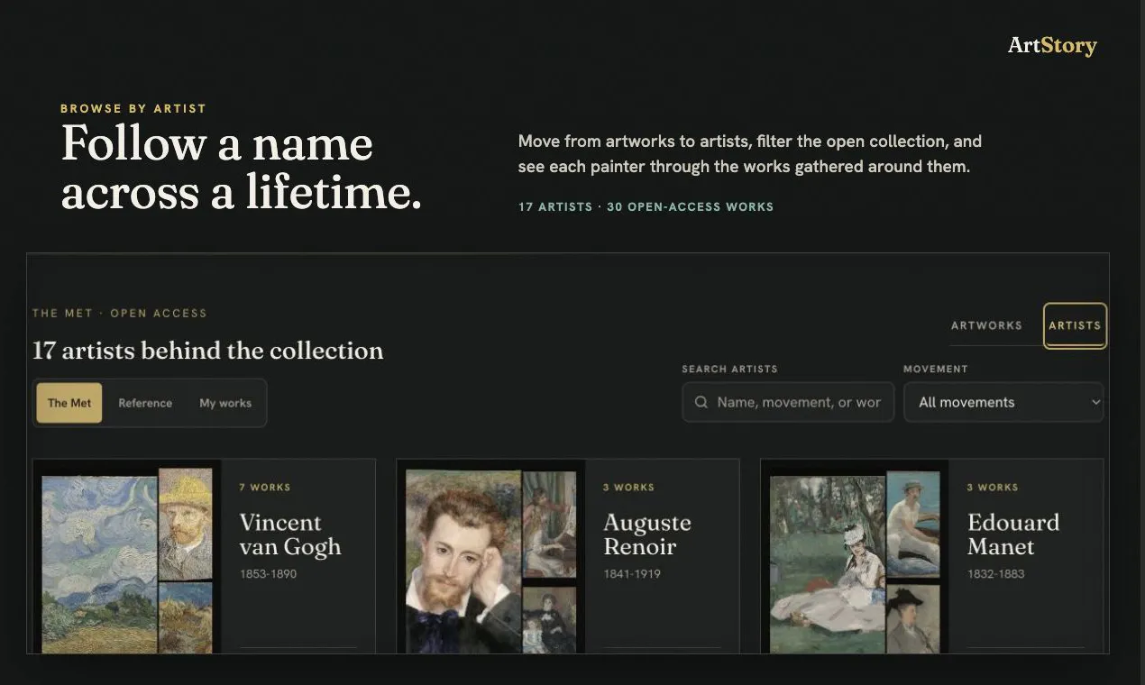Click '17 artists behind the collection' heading
Image resolution: width=1145 pixels, height=685 pixels.
tap(208, 351)
